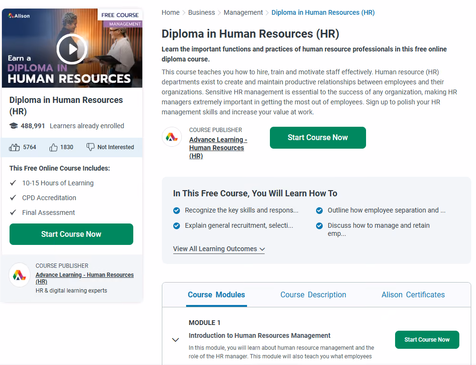Mark the course as Not Interested
The image size is (476, 365).
[x=110, y=147]
